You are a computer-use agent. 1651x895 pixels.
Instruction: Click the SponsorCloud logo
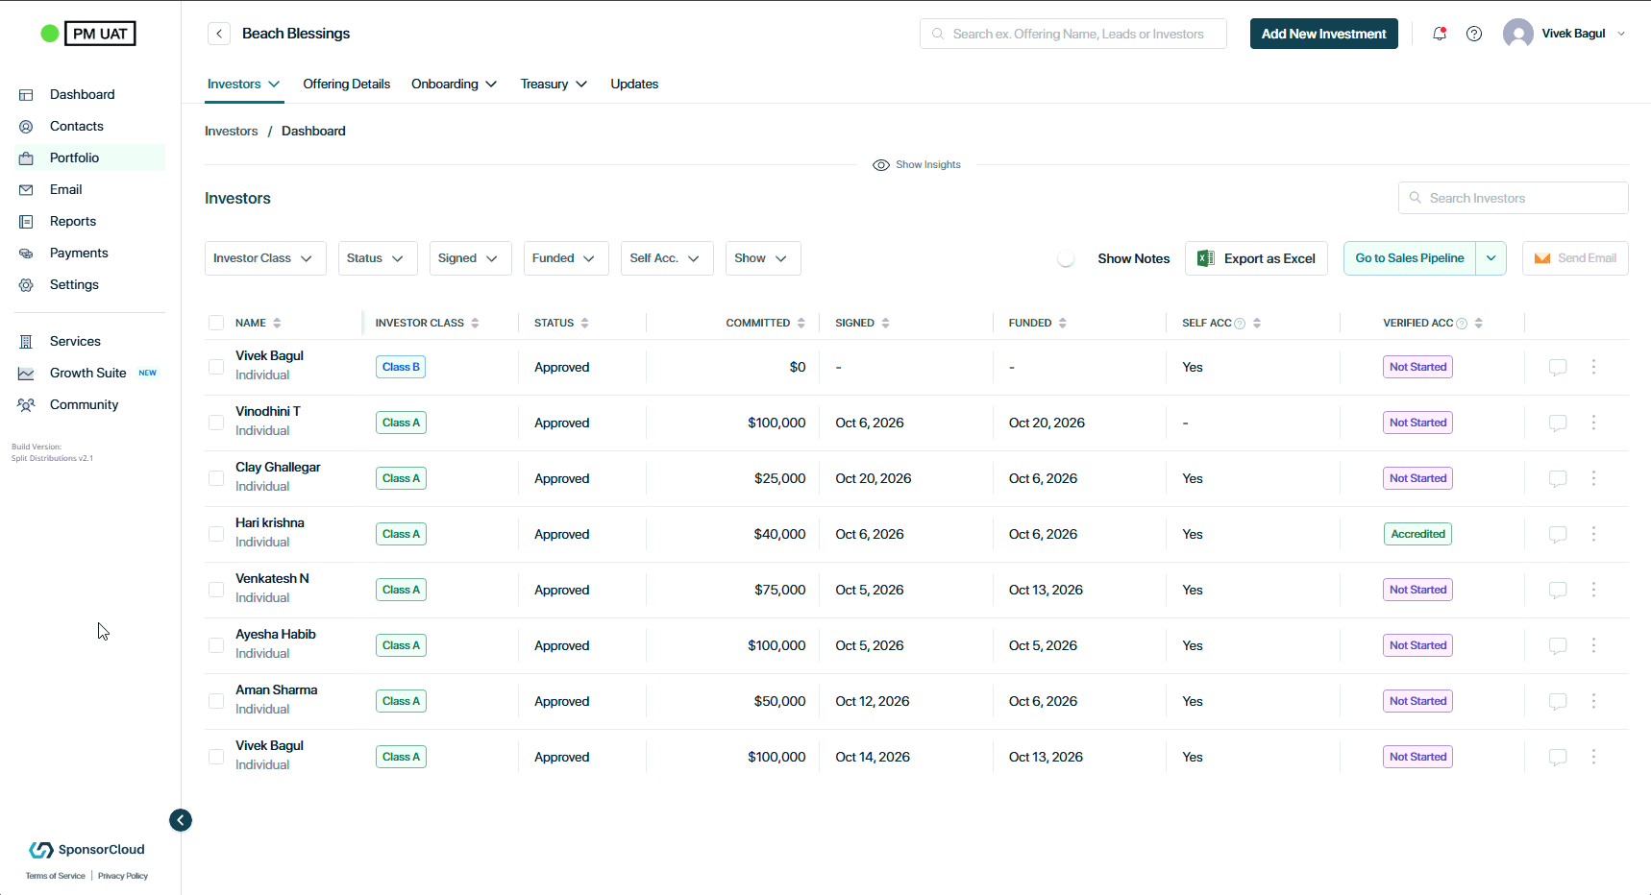pos(87,850)
